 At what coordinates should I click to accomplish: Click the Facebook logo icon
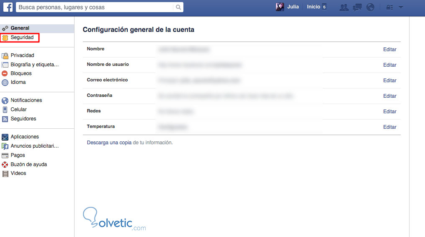pos(8,7)
